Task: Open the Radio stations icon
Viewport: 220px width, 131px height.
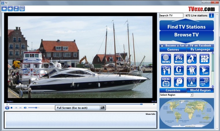Action: (x=191, y=82)
